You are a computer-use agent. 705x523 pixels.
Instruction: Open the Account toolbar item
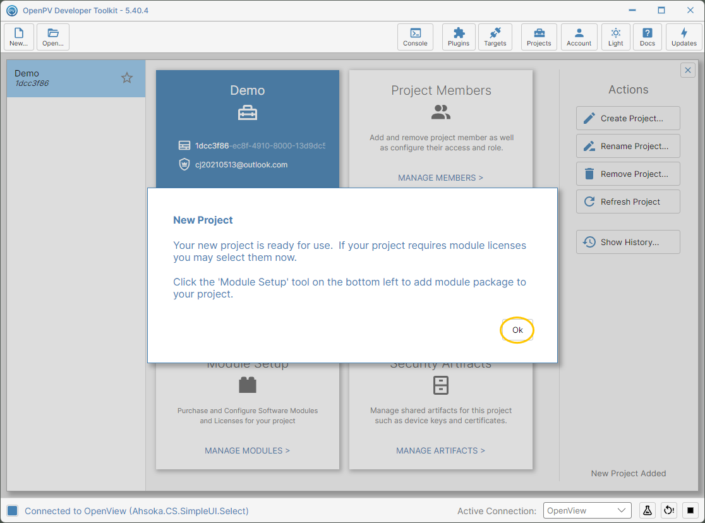click(579, 37)
